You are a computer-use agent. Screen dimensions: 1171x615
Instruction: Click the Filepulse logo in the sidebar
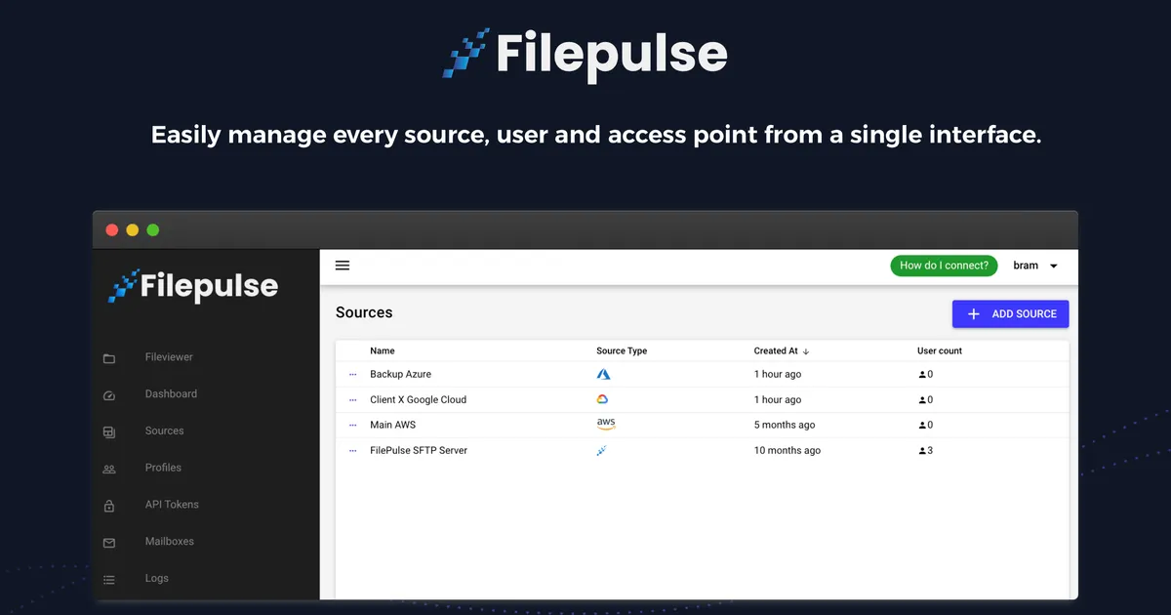pyautogui.click(x=192, y=286)
